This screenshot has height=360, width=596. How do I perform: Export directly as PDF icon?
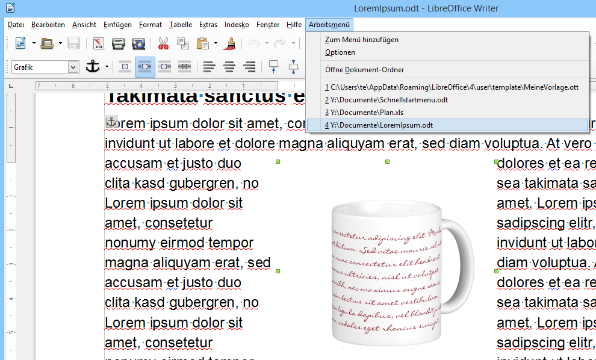99,43
